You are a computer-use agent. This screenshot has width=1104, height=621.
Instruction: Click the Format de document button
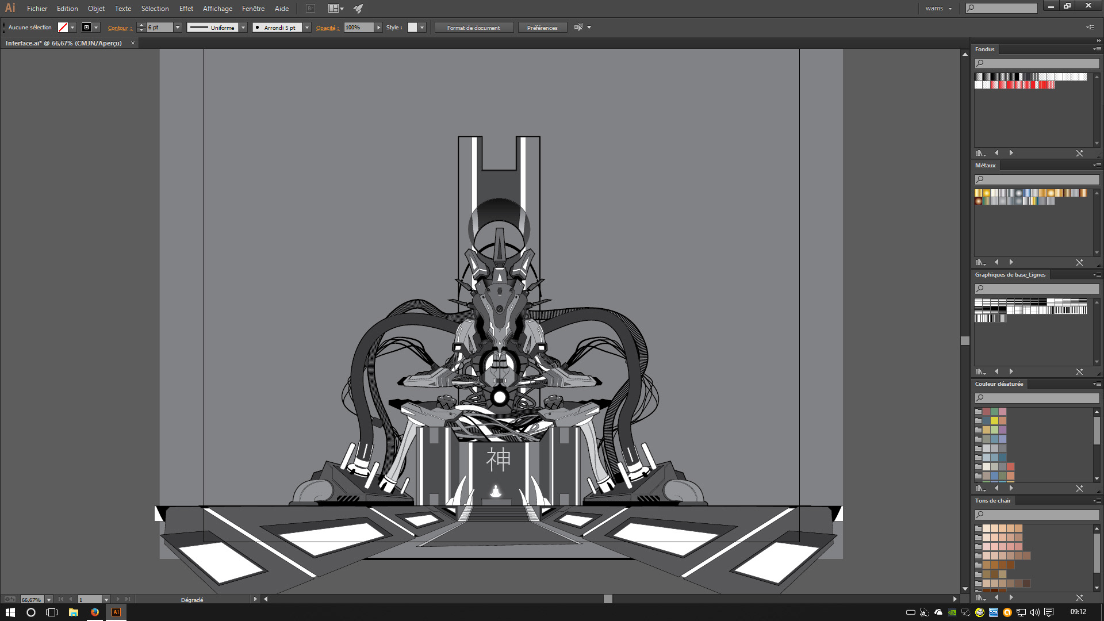click(473, 28)
